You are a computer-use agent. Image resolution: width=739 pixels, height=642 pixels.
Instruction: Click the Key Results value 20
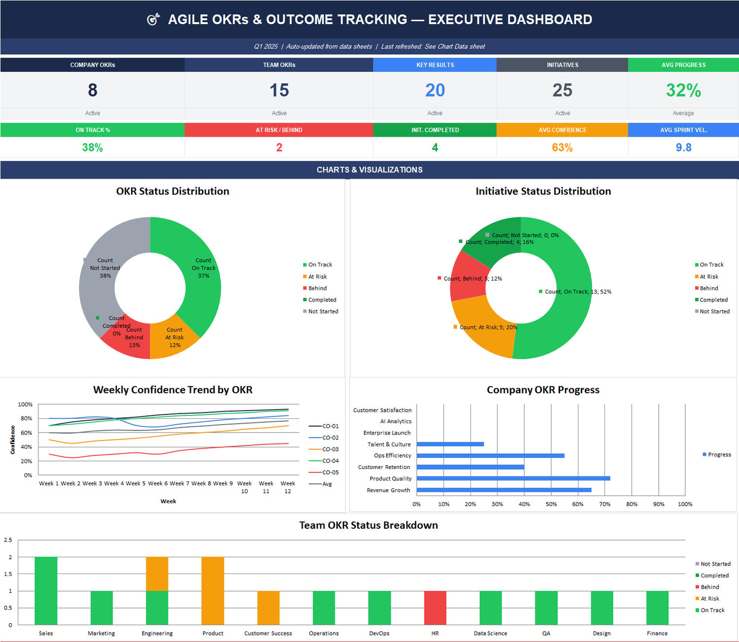435,90
